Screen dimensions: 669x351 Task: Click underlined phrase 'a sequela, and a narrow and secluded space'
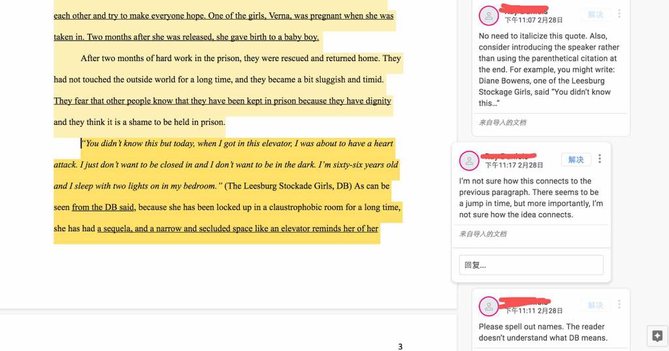coord(238,229)
